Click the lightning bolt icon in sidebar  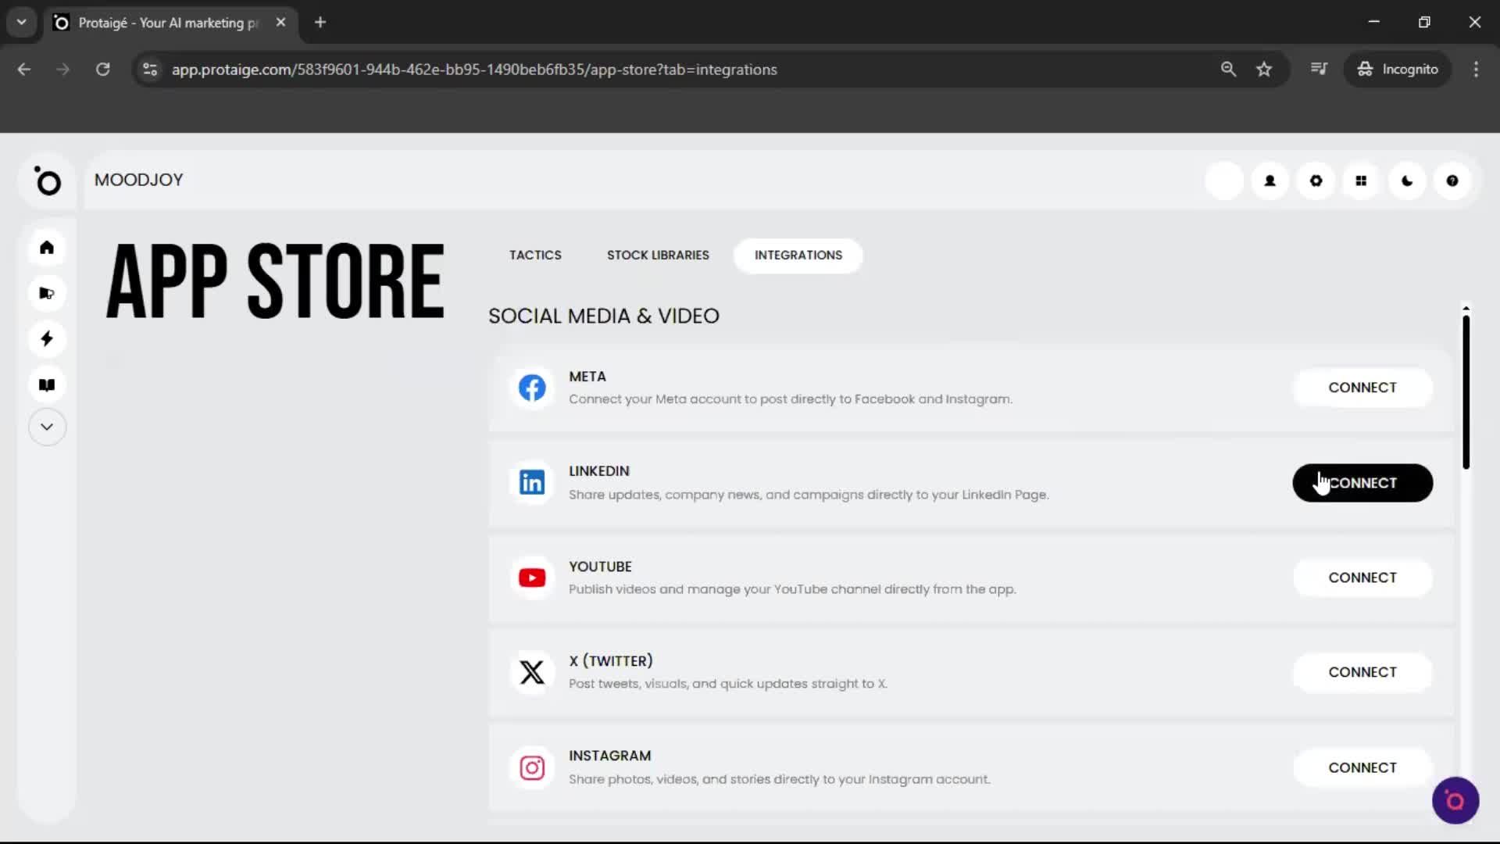tap(47, 338)
